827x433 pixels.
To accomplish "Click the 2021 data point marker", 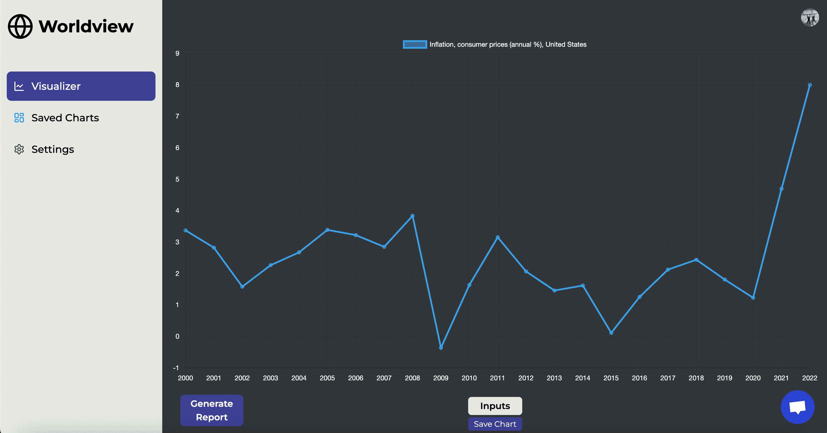I will tap(781, 189).
